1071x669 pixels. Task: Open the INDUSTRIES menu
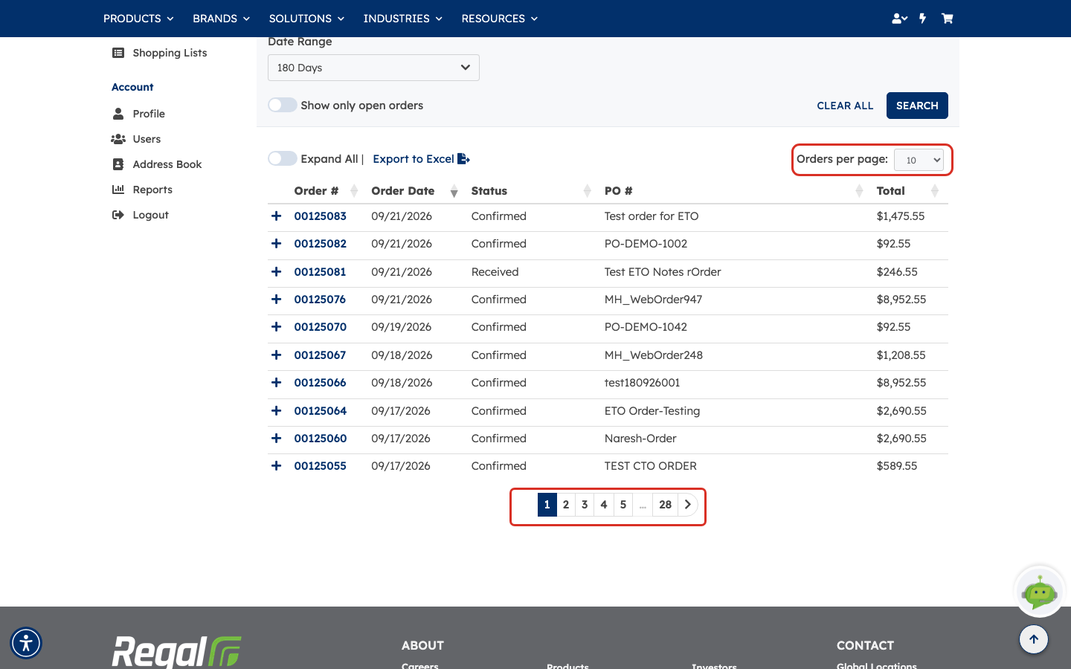pos(402,19)
